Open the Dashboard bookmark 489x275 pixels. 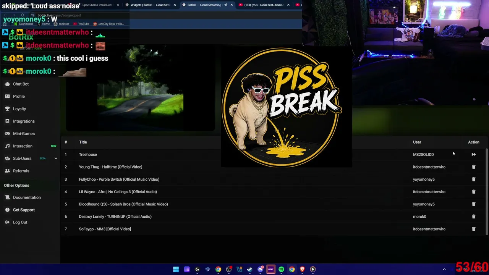click(x=23, y=24)
